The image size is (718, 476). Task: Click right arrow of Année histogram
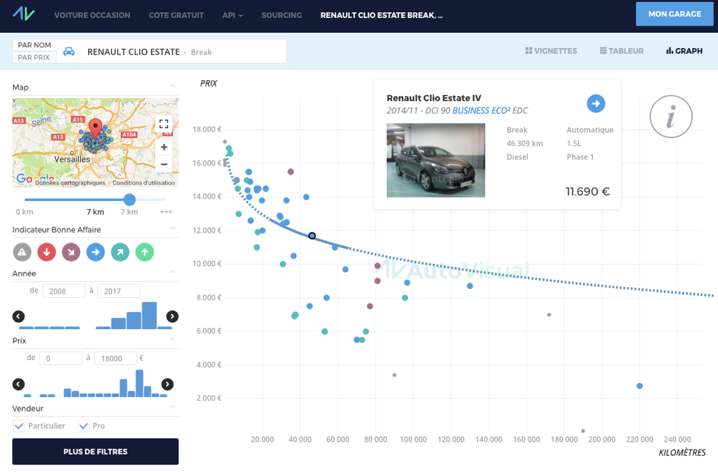tap(172, 316)
